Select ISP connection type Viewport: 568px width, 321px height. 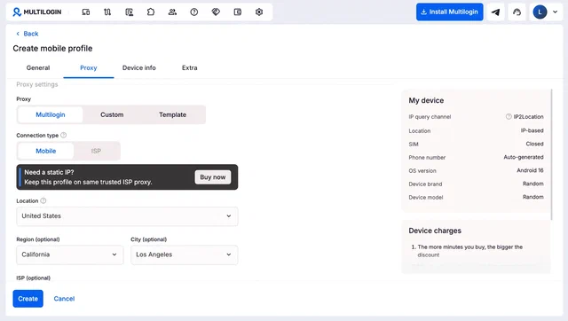(96, 151)
